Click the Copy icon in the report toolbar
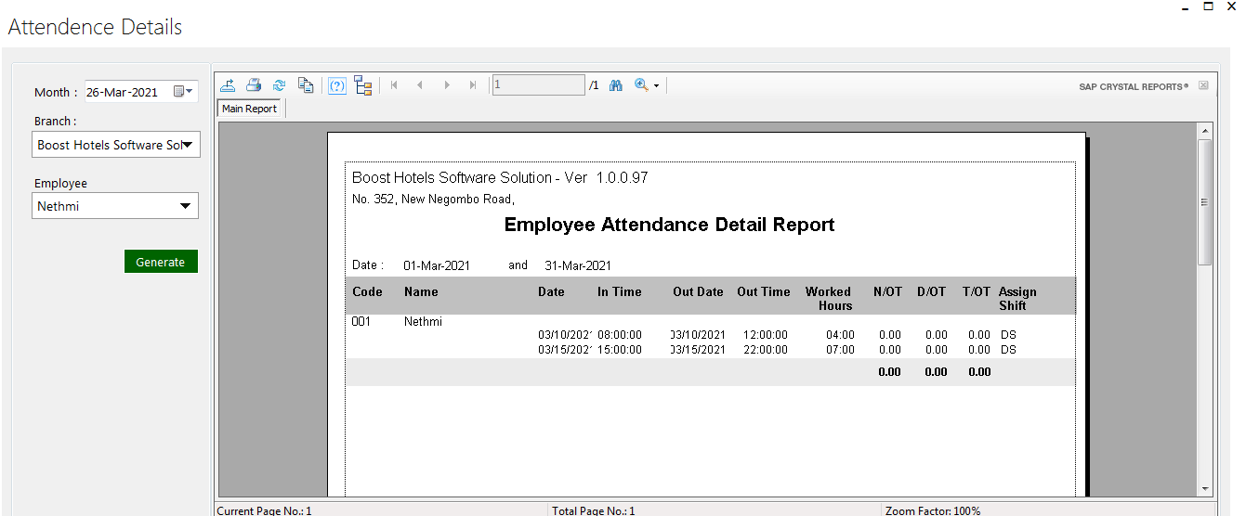 (x=306, y=85)
